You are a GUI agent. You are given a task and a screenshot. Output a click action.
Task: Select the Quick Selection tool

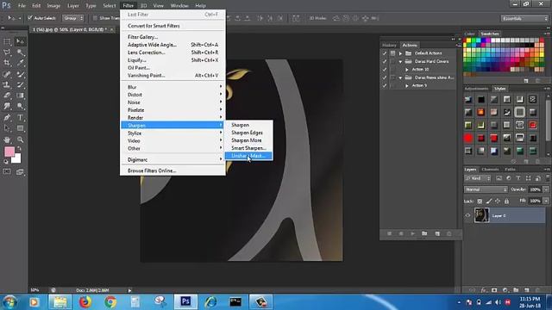pyautogui.click(x=20, y=53)
